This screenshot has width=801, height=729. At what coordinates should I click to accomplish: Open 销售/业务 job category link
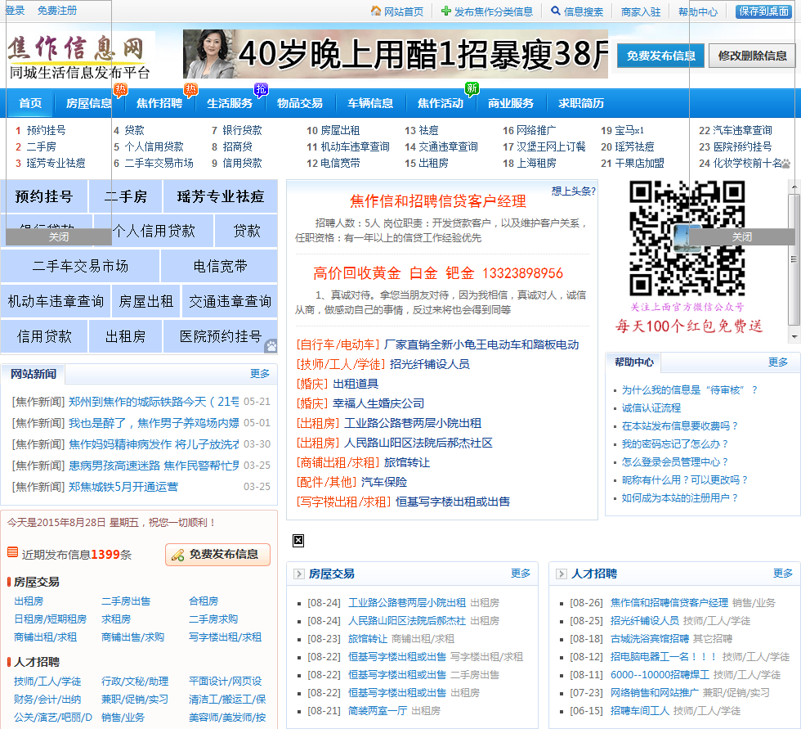123,718
